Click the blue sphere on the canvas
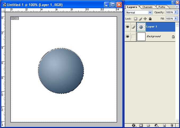180x128 pixels. (61, 71)
